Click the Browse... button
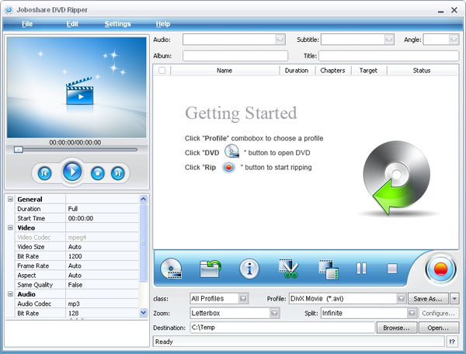This screenshot has width=466, height=354. 396,328
